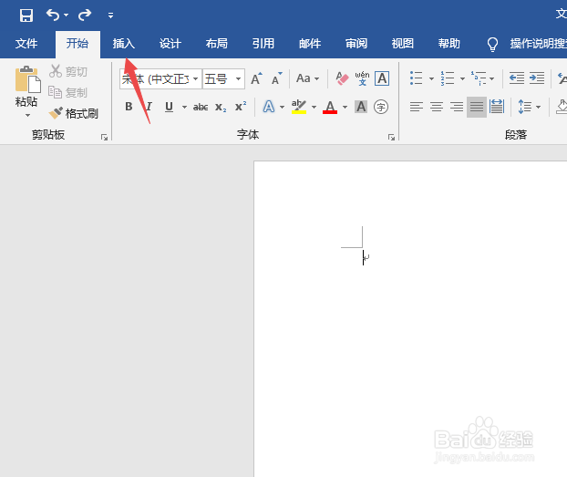The image size is (567, 477).
Task: Open font color dropdown arrow
Action: click(x=345, y=107)
